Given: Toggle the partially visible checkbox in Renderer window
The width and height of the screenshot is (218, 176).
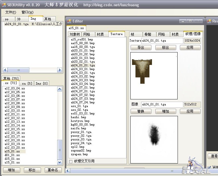Looking at the screenshot, I should click(x=209, y=167).
